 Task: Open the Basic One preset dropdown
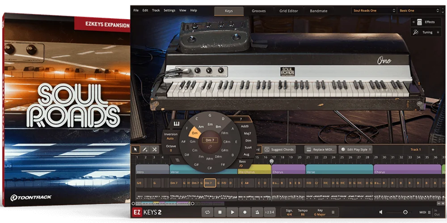pyautogui.click(x=419, y=10)
